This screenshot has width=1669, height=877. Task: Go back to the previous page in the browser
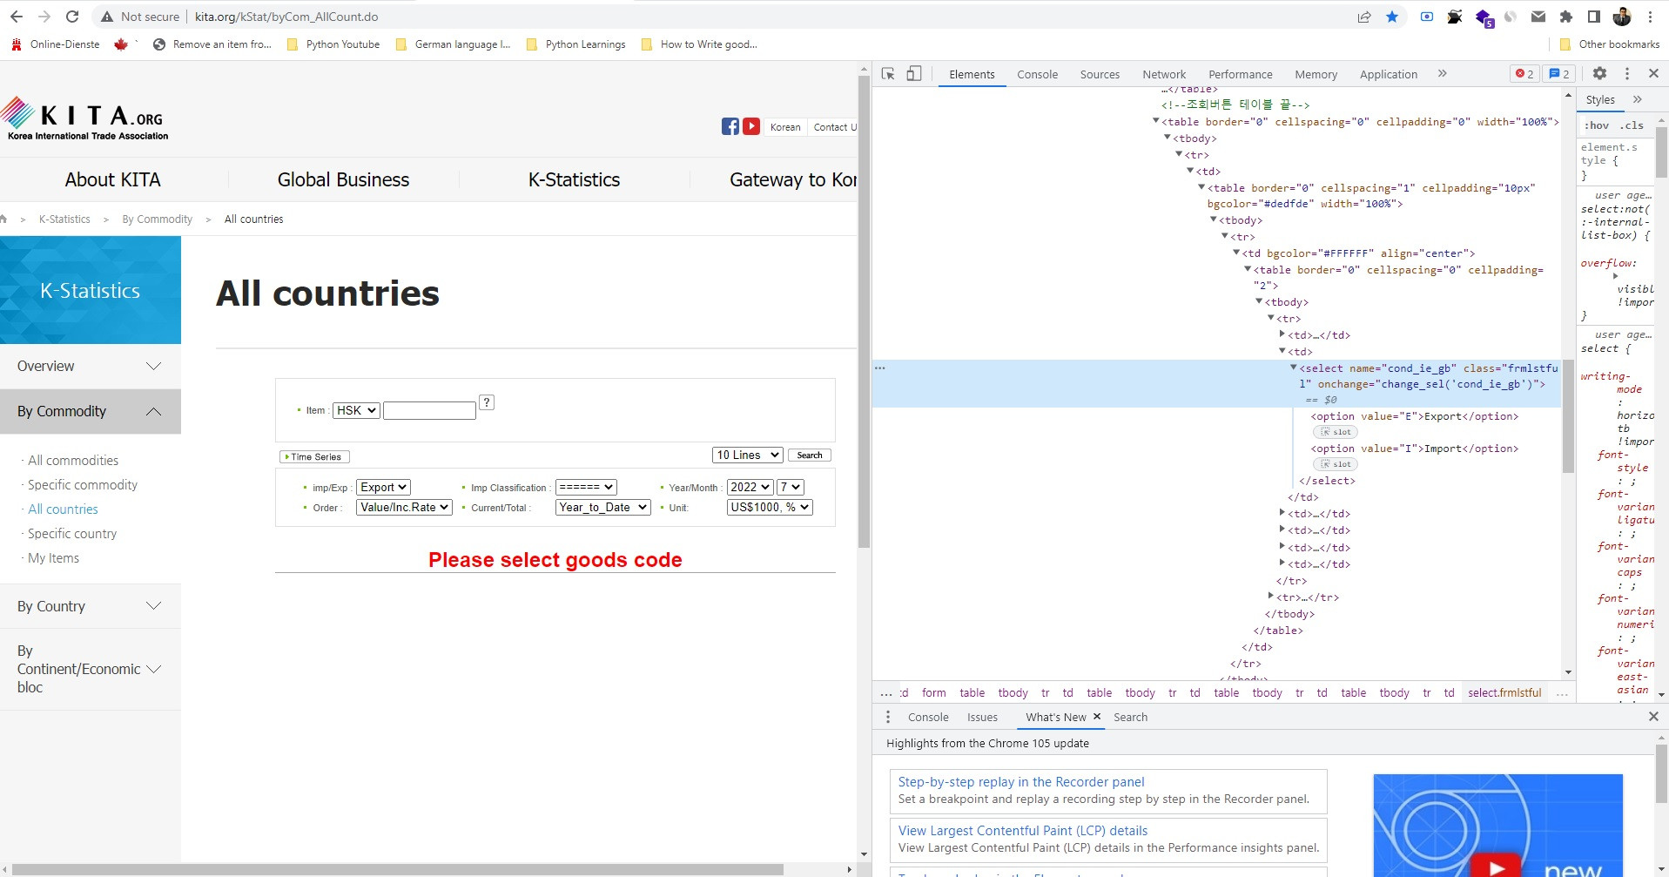click(17, 17)
